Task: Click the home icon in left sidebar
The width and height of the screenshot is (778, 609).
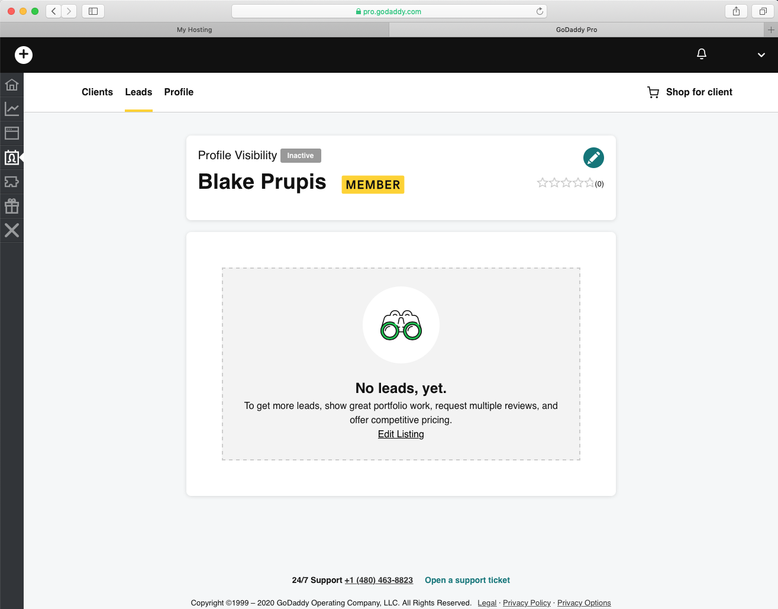Action: coord(12,85)
